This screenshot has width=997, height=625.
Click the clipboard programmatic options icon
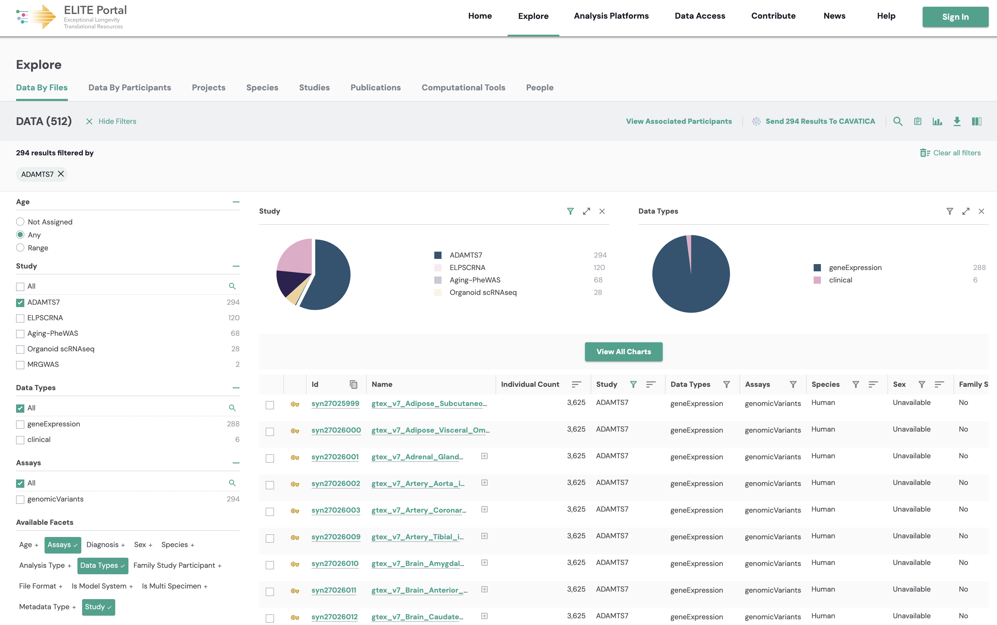[x=917, y=121]
